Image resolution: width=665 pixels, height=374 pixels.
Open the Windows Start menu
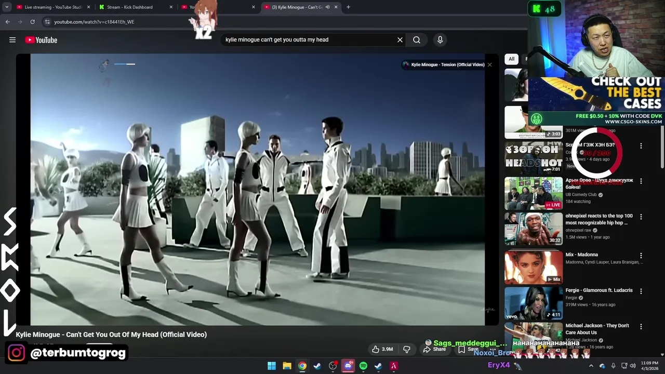point(272,366)
